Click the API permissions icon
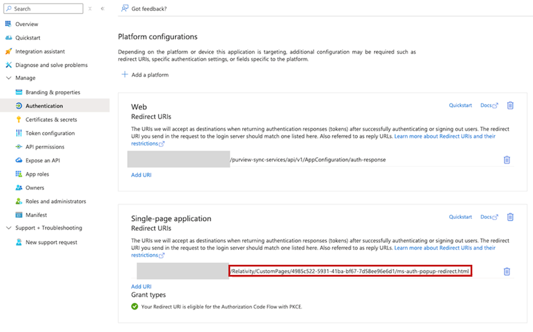The height and width of the screenshot is (332, 533). tap(18, 146)
